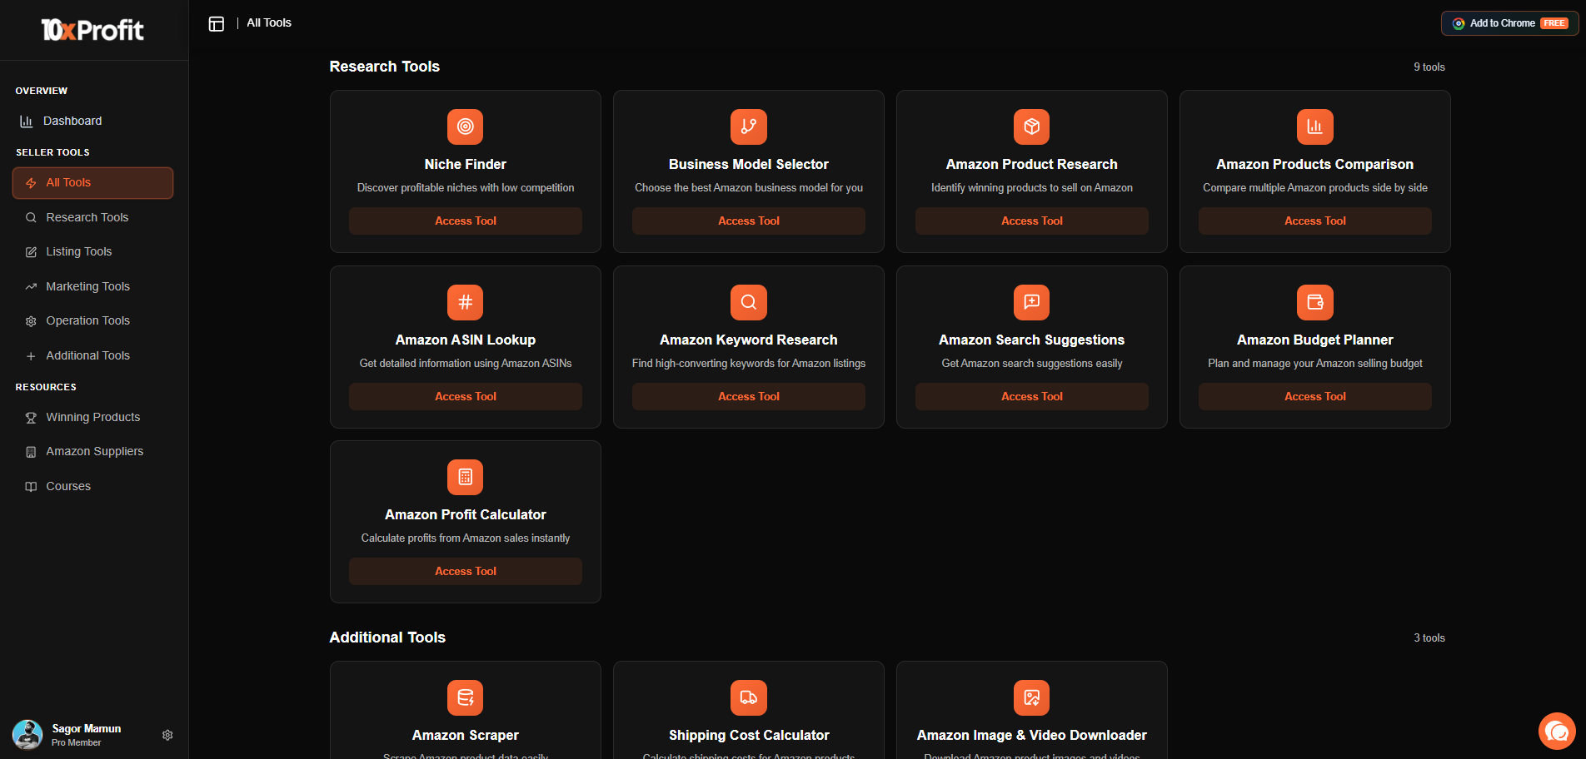Click the Shipping Cost Calculator title
The height and width of the screenshot is (759, 1586).
(749, 736)
